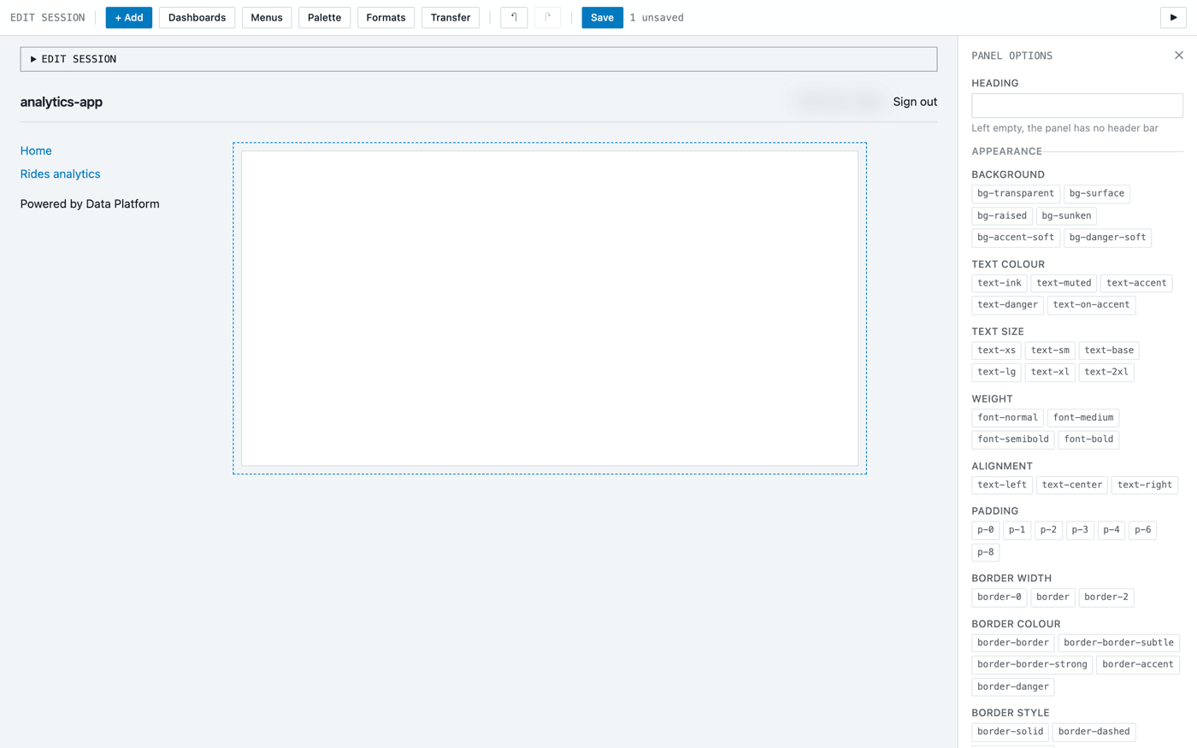The height and width of the screenshot is (748, 1197).
Task: Apply the bg-raised background option
Action: [1002, 215]
